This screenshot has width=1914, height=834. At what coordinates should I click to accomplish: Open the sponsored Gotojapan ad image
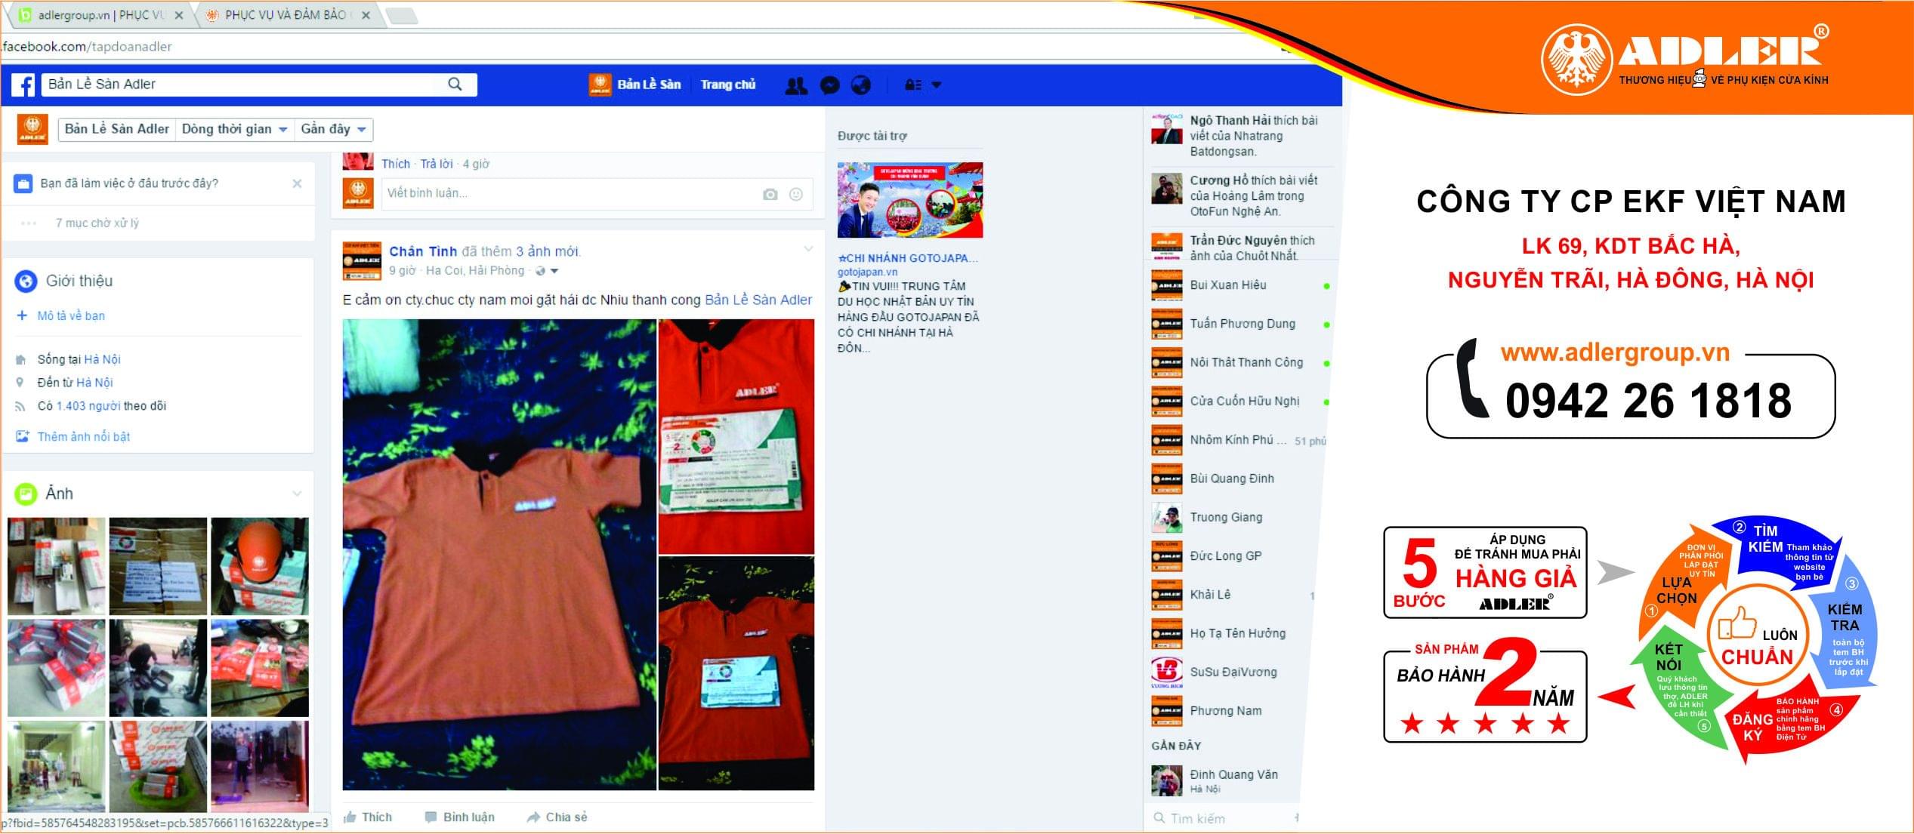pos(910,200)
